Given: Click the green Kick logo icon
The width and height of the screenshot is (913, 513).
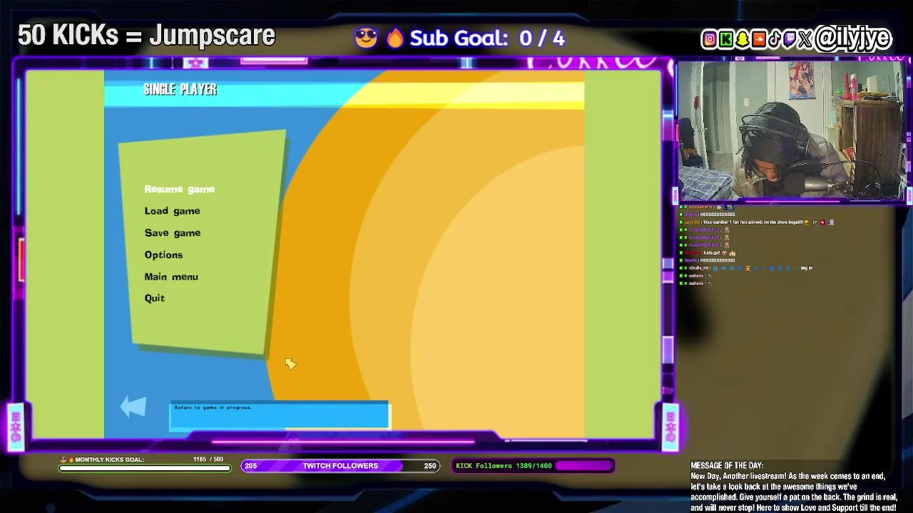Looking at the screenshot, I should tap(725, 39).
